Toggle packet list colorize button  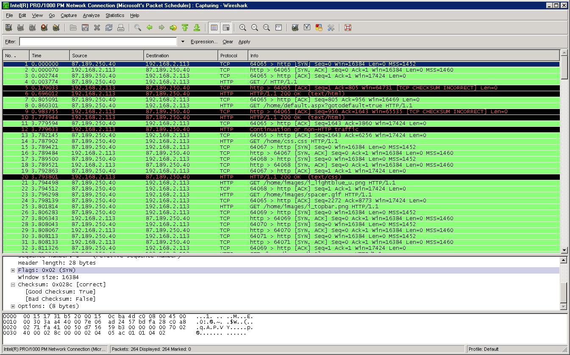214,28
